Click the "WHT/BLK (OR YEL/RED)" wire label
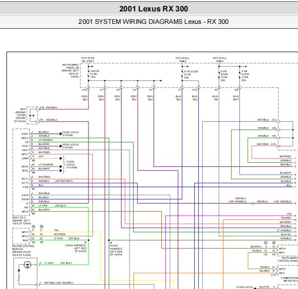Image resolution: width=298 pixels, height=289 pixels. [59, 283]
